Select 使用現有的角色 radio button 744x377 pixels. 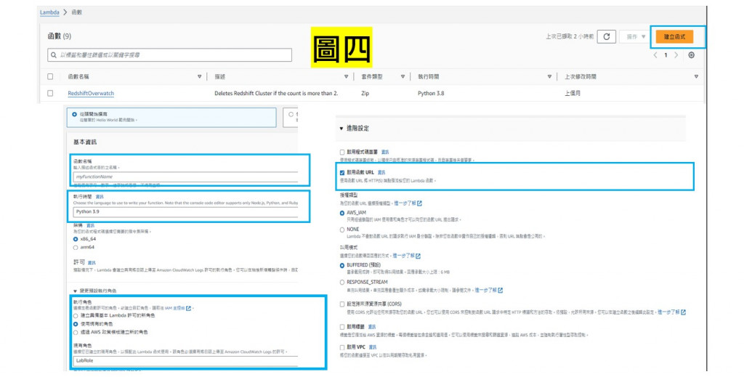(76, 324)
